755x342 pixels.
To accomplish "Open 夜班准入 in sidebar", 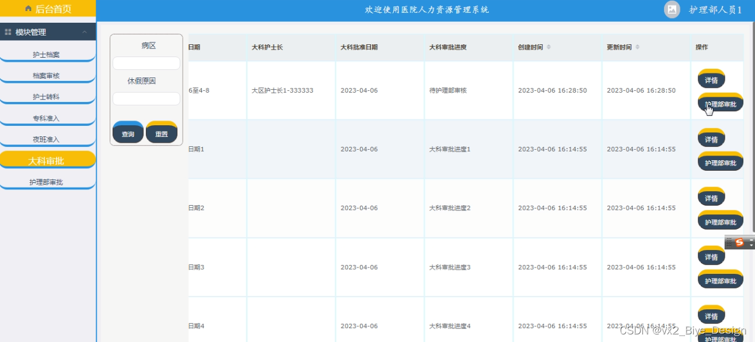I will (x=47, y=139).
